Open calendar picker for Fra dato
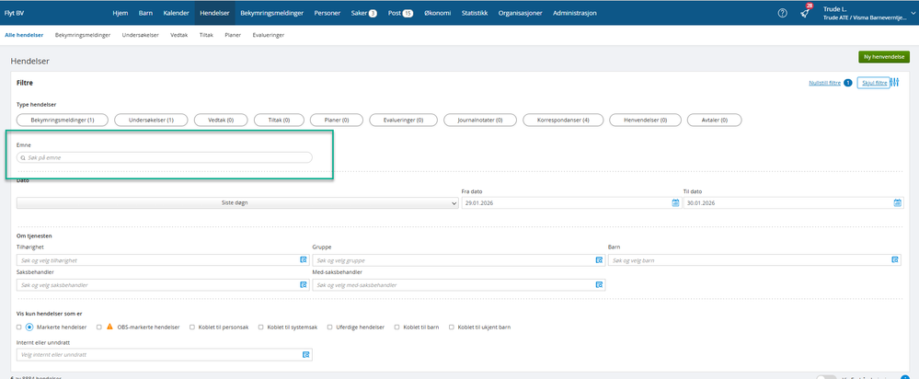Screen dimensions: 919x379 [674, 202]
